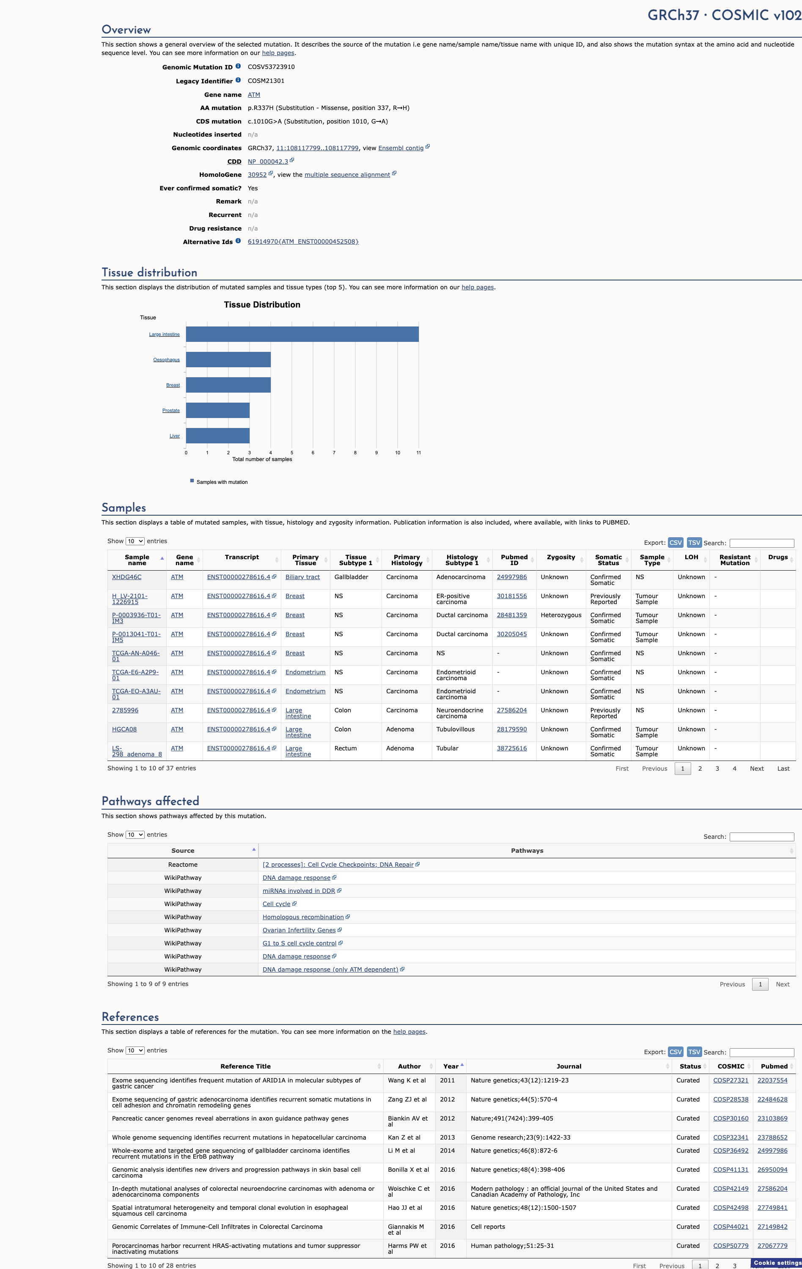Image resolution: width=802 pixels, height=1269 pixels.
Task: Sort Samples table by Histology Subtype 1
Action: click(462, 560)
